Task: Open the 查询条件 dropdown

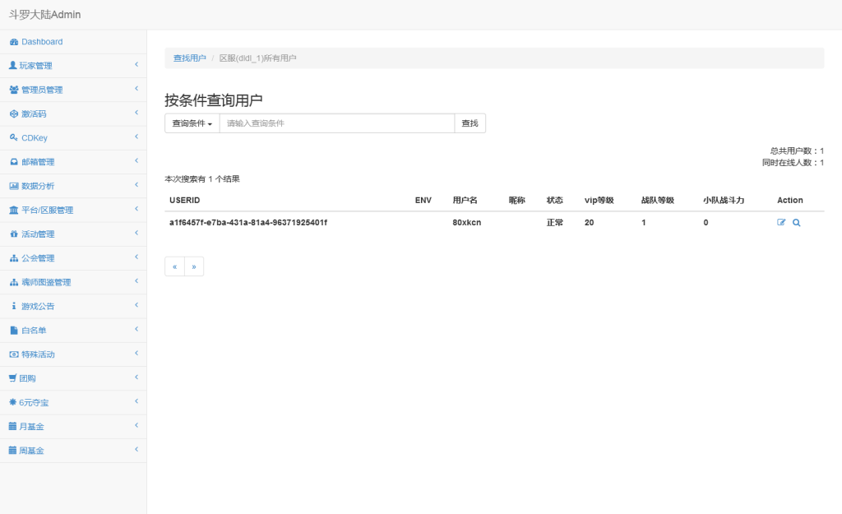Action: point(191,123)
